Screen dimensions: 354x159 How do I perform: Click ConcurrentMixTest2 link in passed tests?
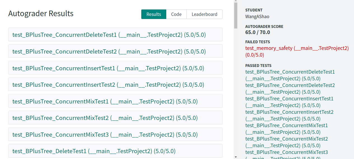click(x=287, y=139)
